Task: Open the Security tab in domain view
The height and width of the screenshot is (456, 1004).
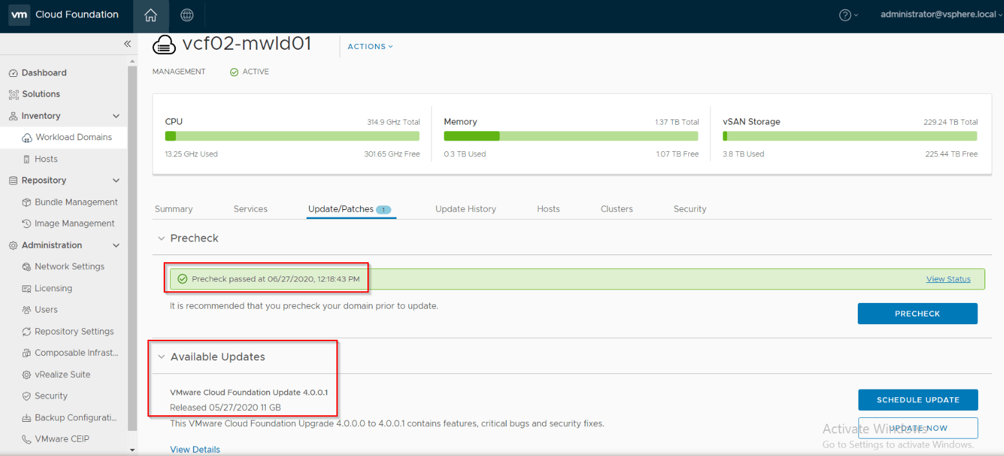Action: coord(690,209)
